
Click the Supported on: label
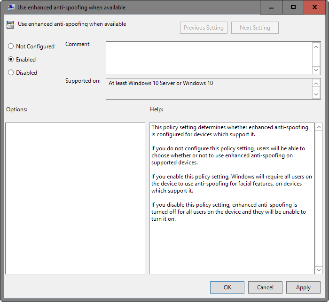(x=83, y=81)
